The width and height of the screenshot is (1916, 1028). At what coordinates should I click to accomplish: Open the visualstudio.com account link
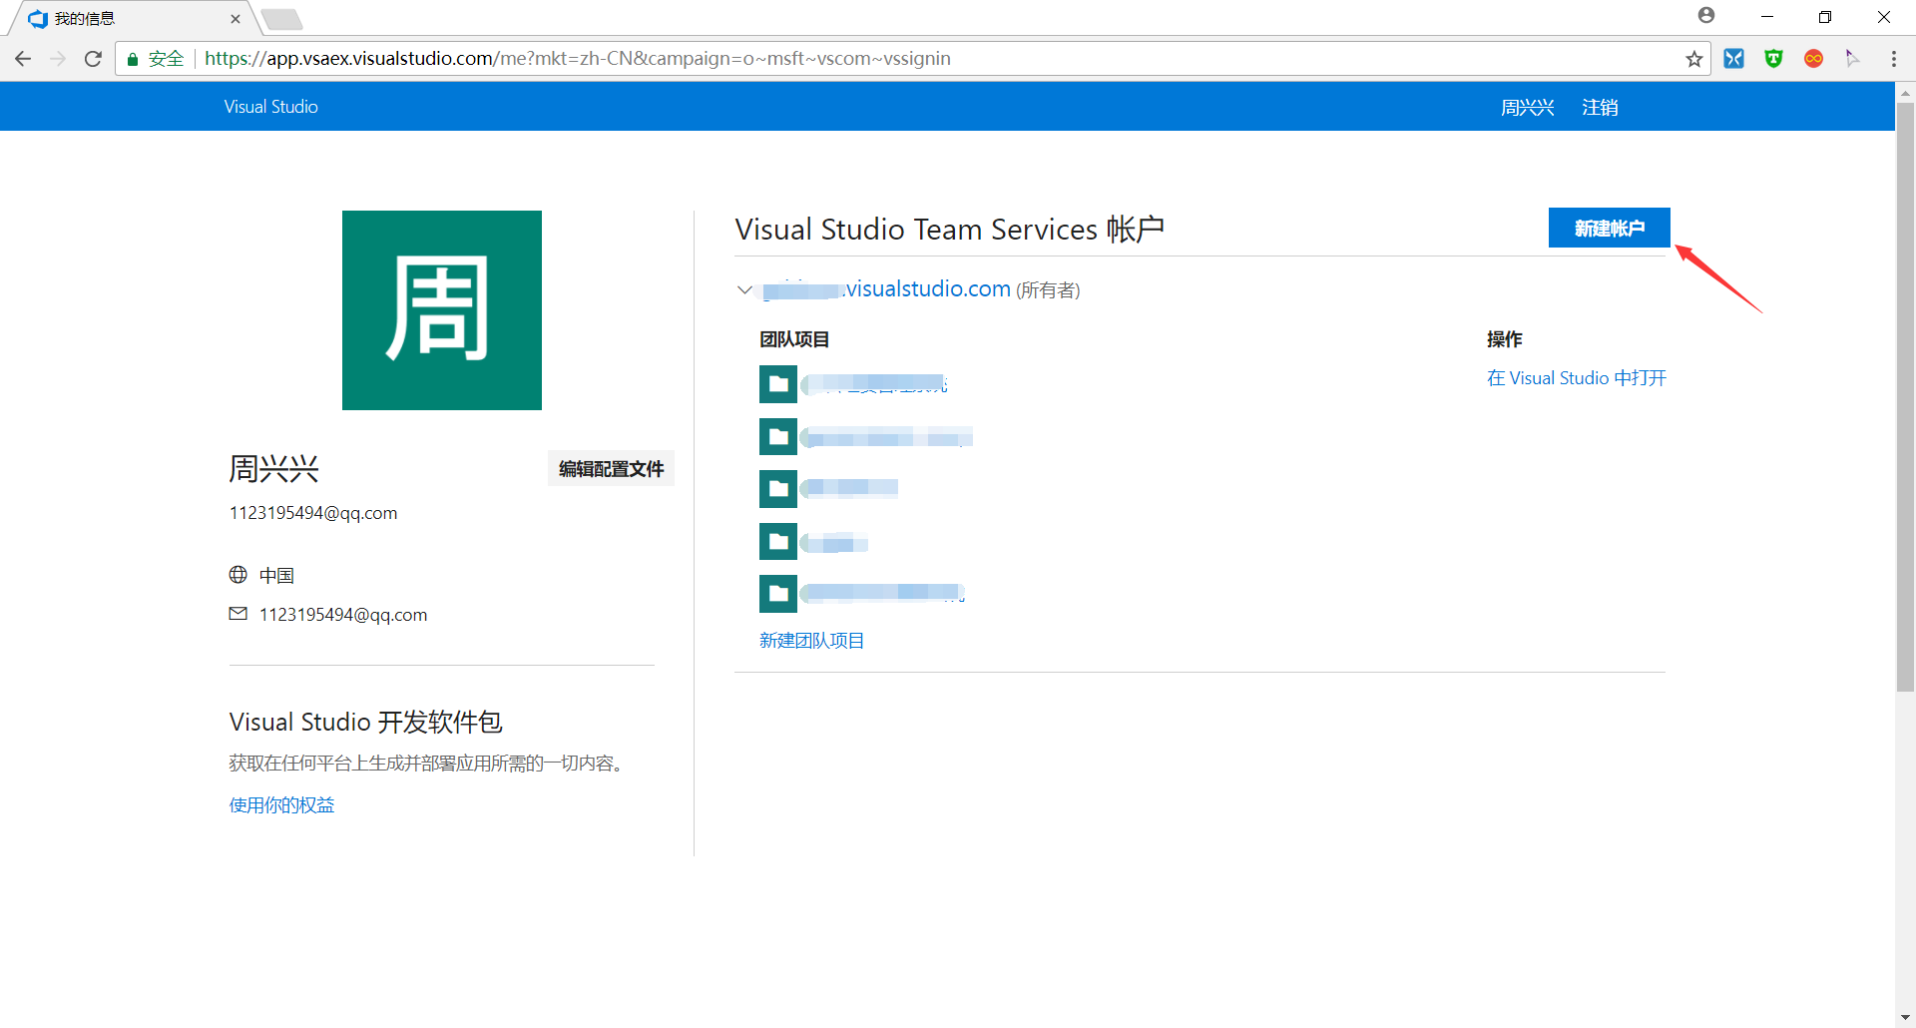[x=887, y=289]
